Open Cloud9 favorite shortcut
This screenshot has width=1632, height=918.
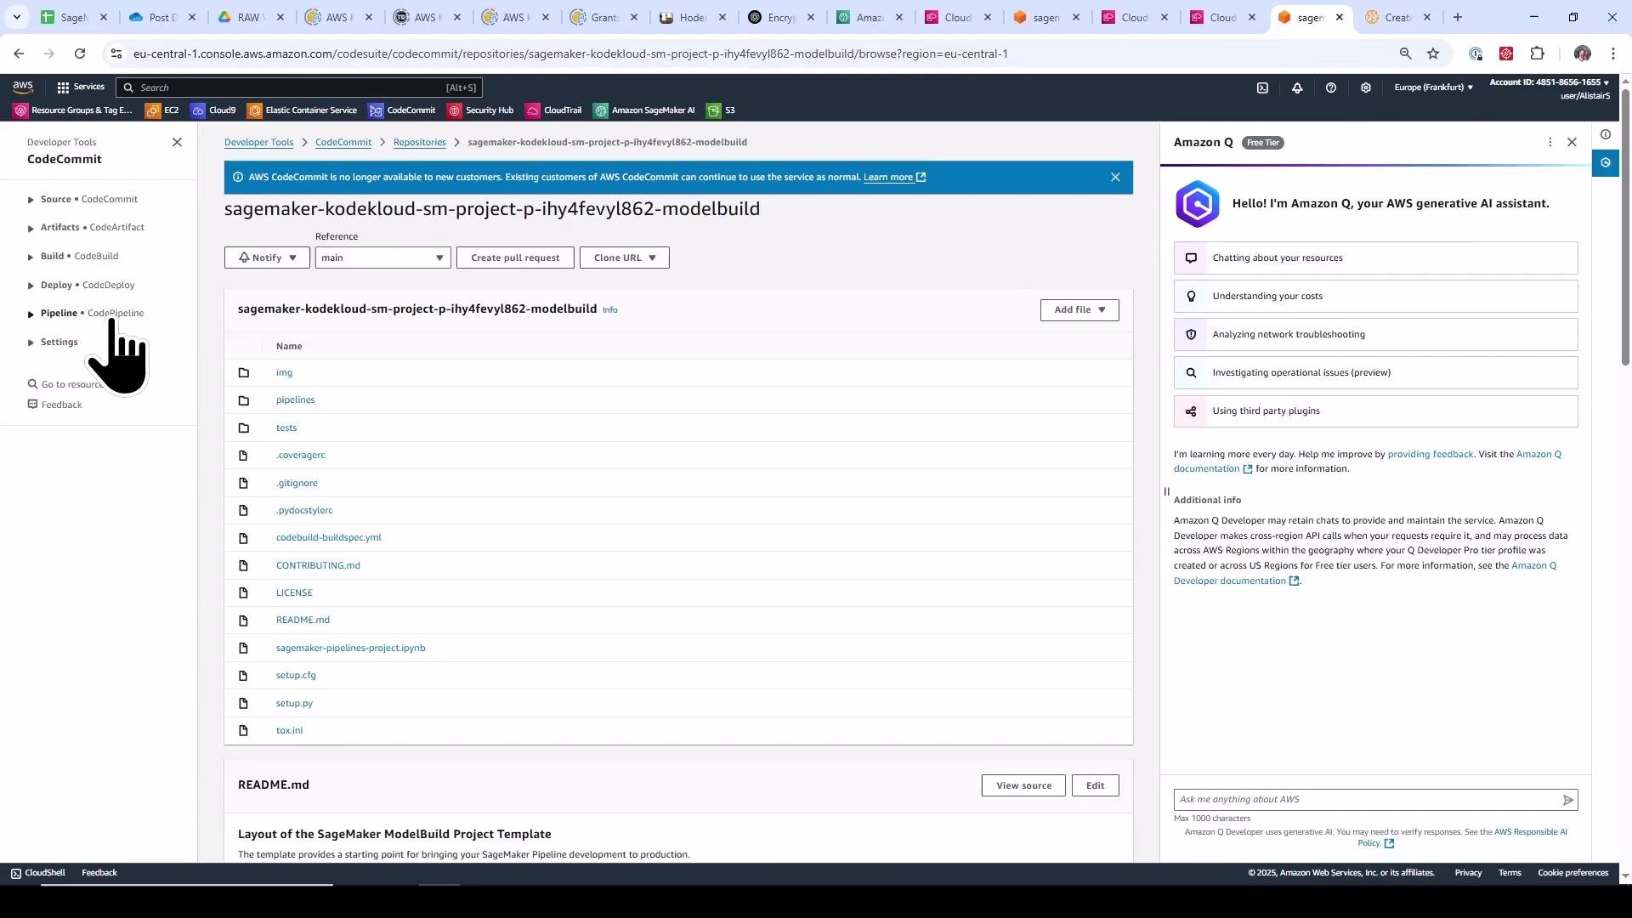(x=213, y=110)
